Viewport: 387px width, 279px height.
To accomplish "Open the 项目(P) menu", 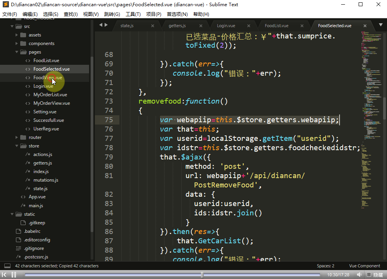I will tap(154, 14).
